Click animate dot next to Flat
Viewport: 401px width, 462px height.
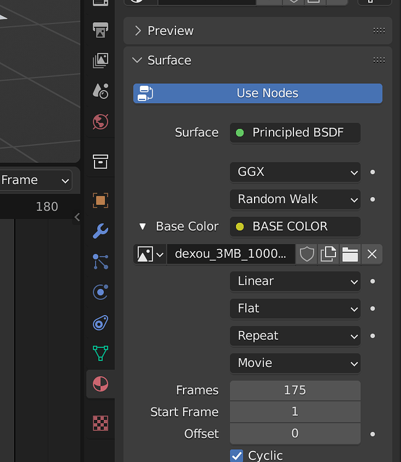[373, 309]
